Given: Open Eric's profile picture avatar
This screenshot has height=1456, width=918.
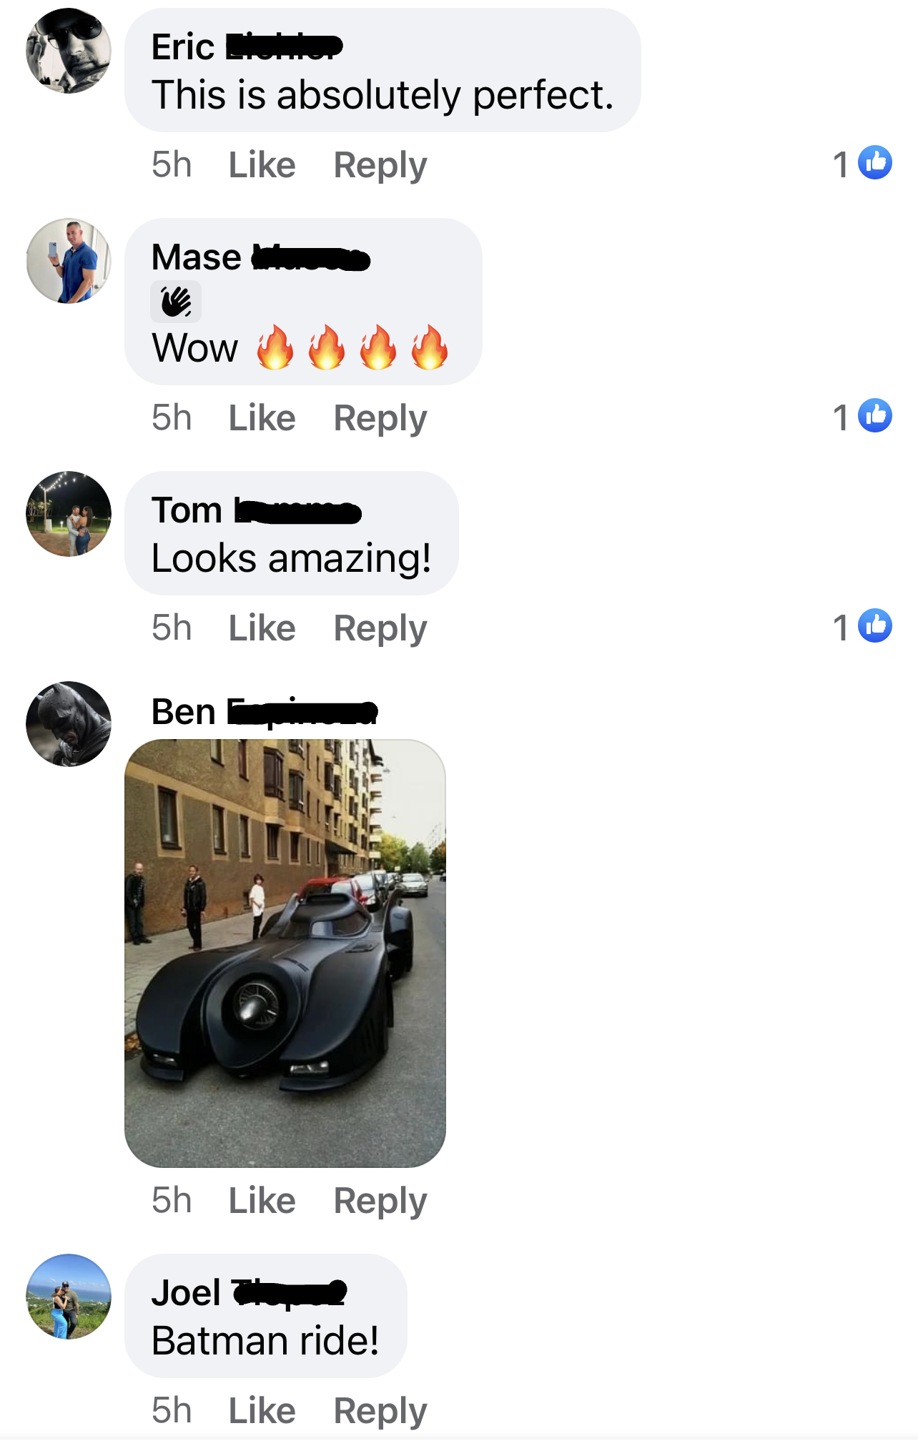Looking at the screenshot, I should (x=69, y=51).
